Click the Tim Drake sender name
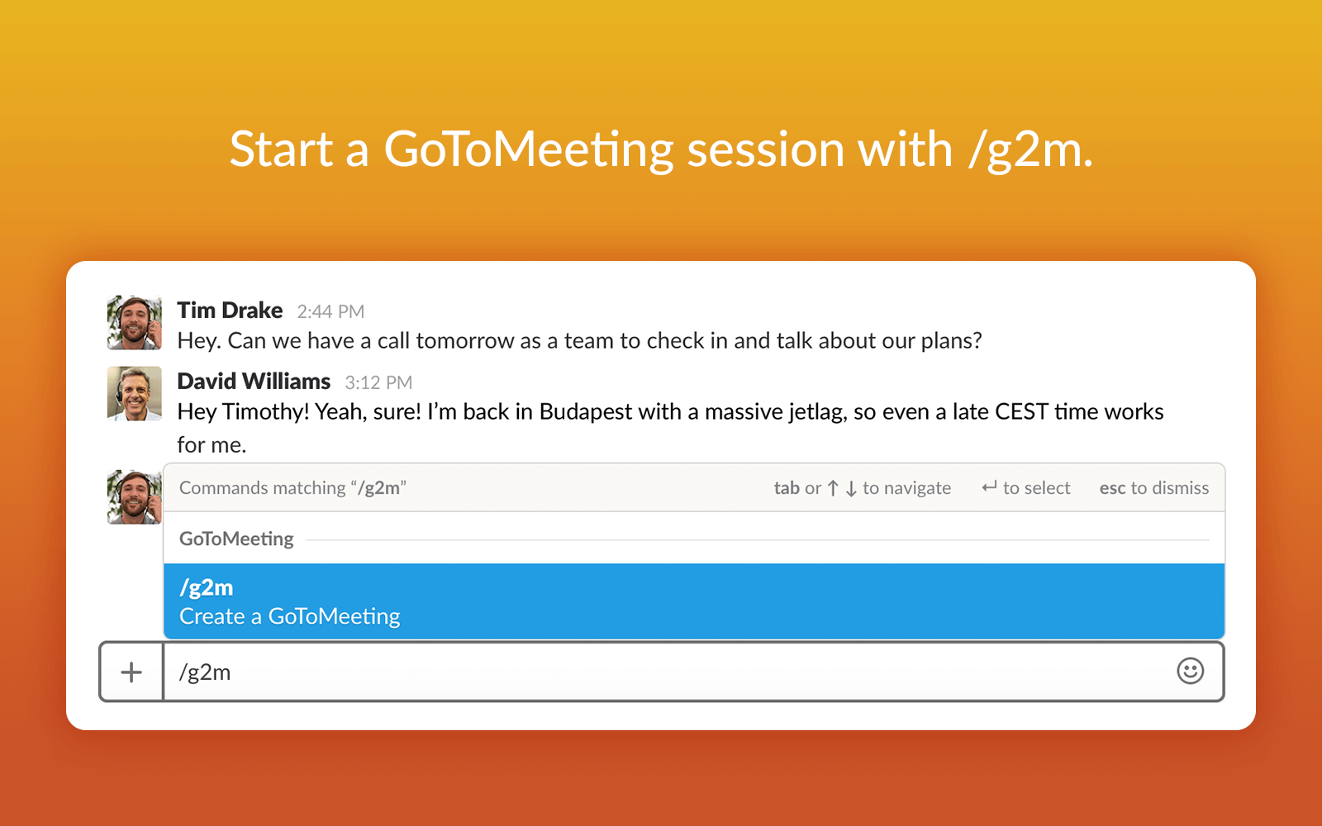The width and height of the screenshot is (1322, 826). pos(230,310)
